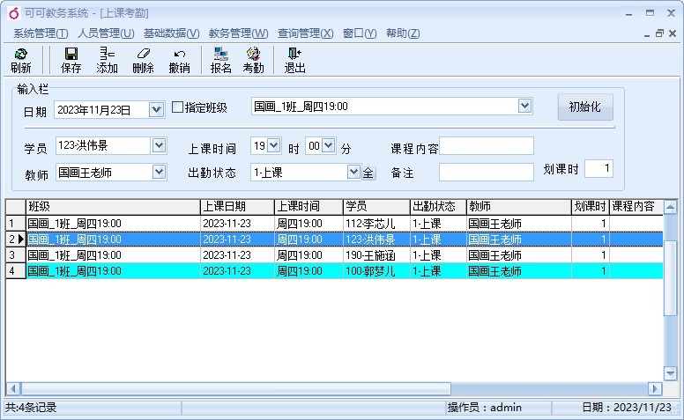Click student cell 190-王施涵
The width and height of the screenshot is (684, 420).
pyautogui.click(x=377, y=255)
